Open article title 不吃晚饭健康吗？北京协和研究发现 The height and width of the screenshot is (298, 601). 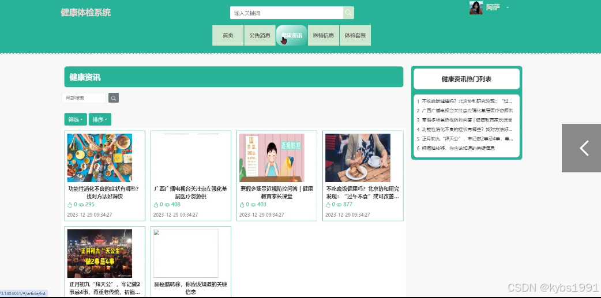coord(363,193)
